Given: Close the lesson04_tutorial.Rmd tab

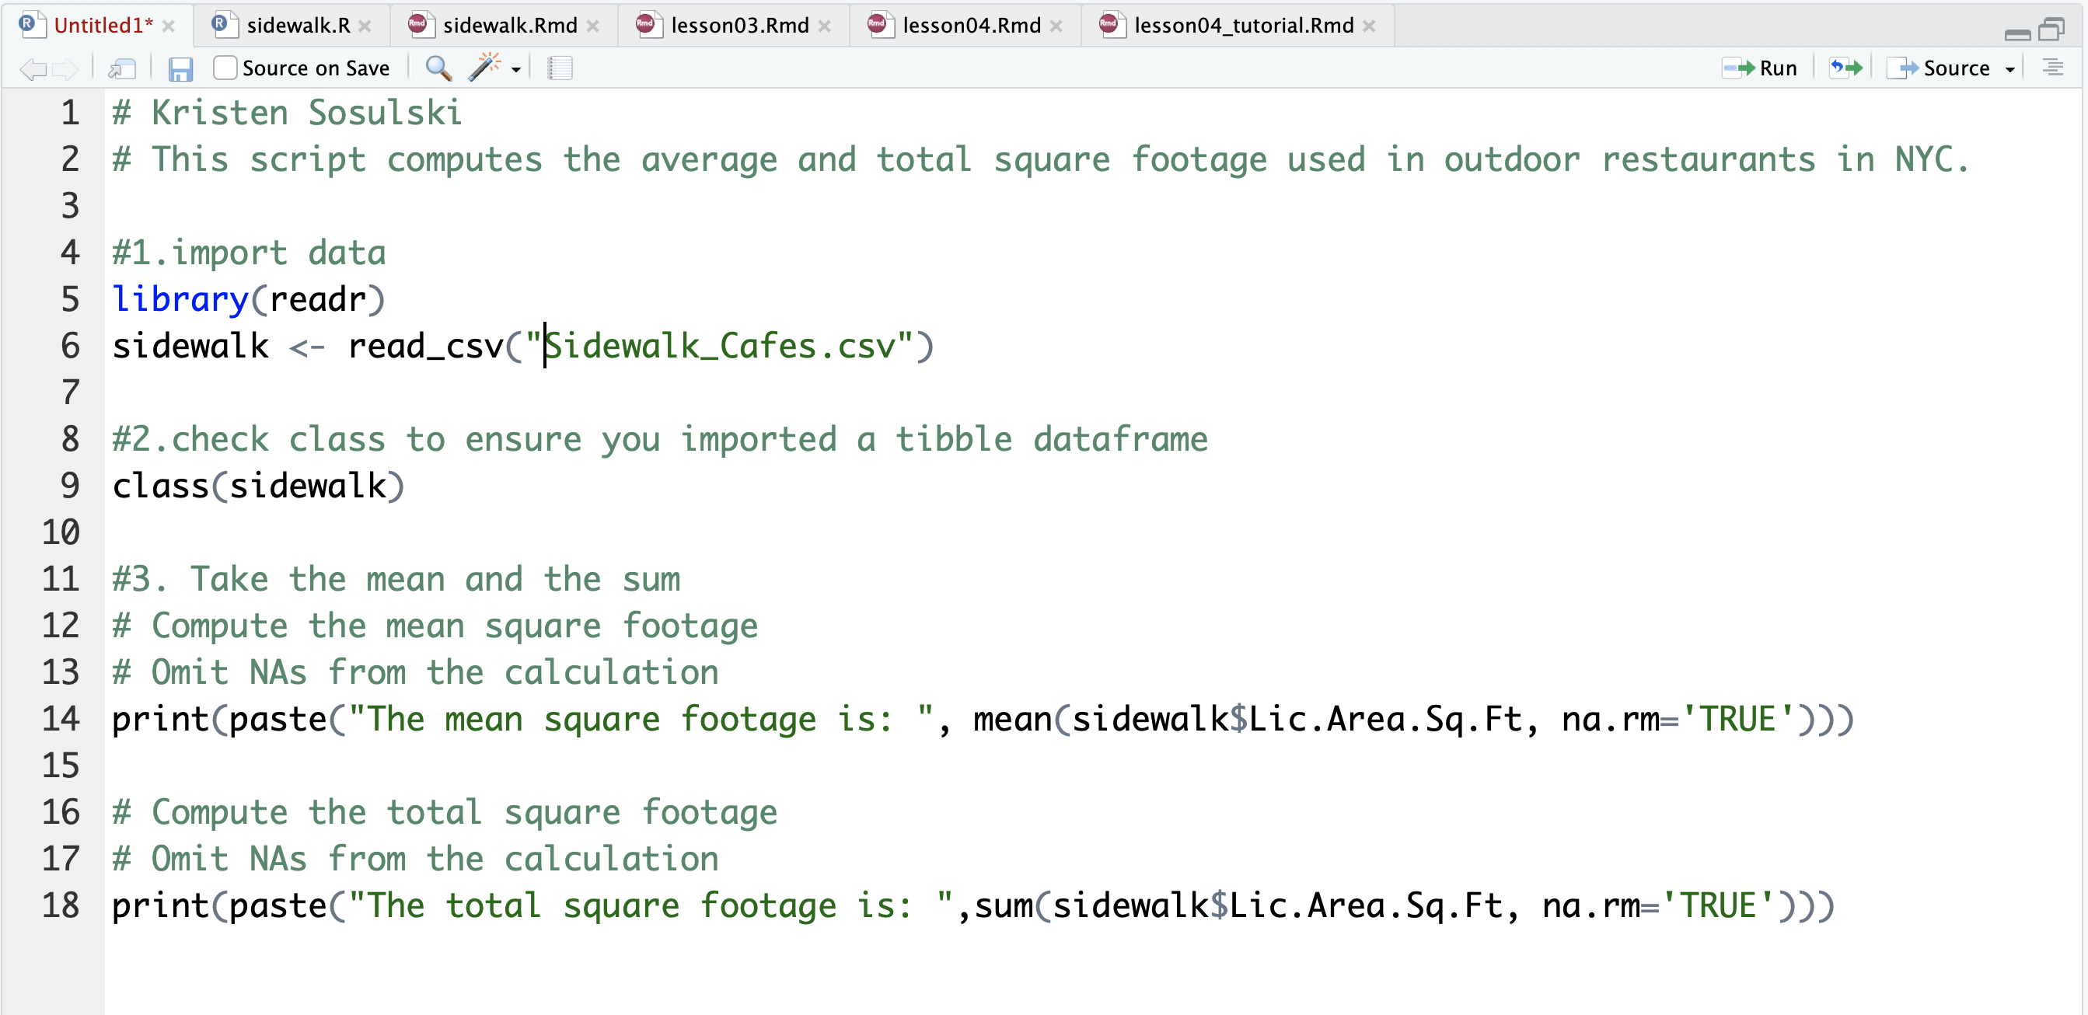Looking at the screenshot, I should click(x=1370, y=26).
